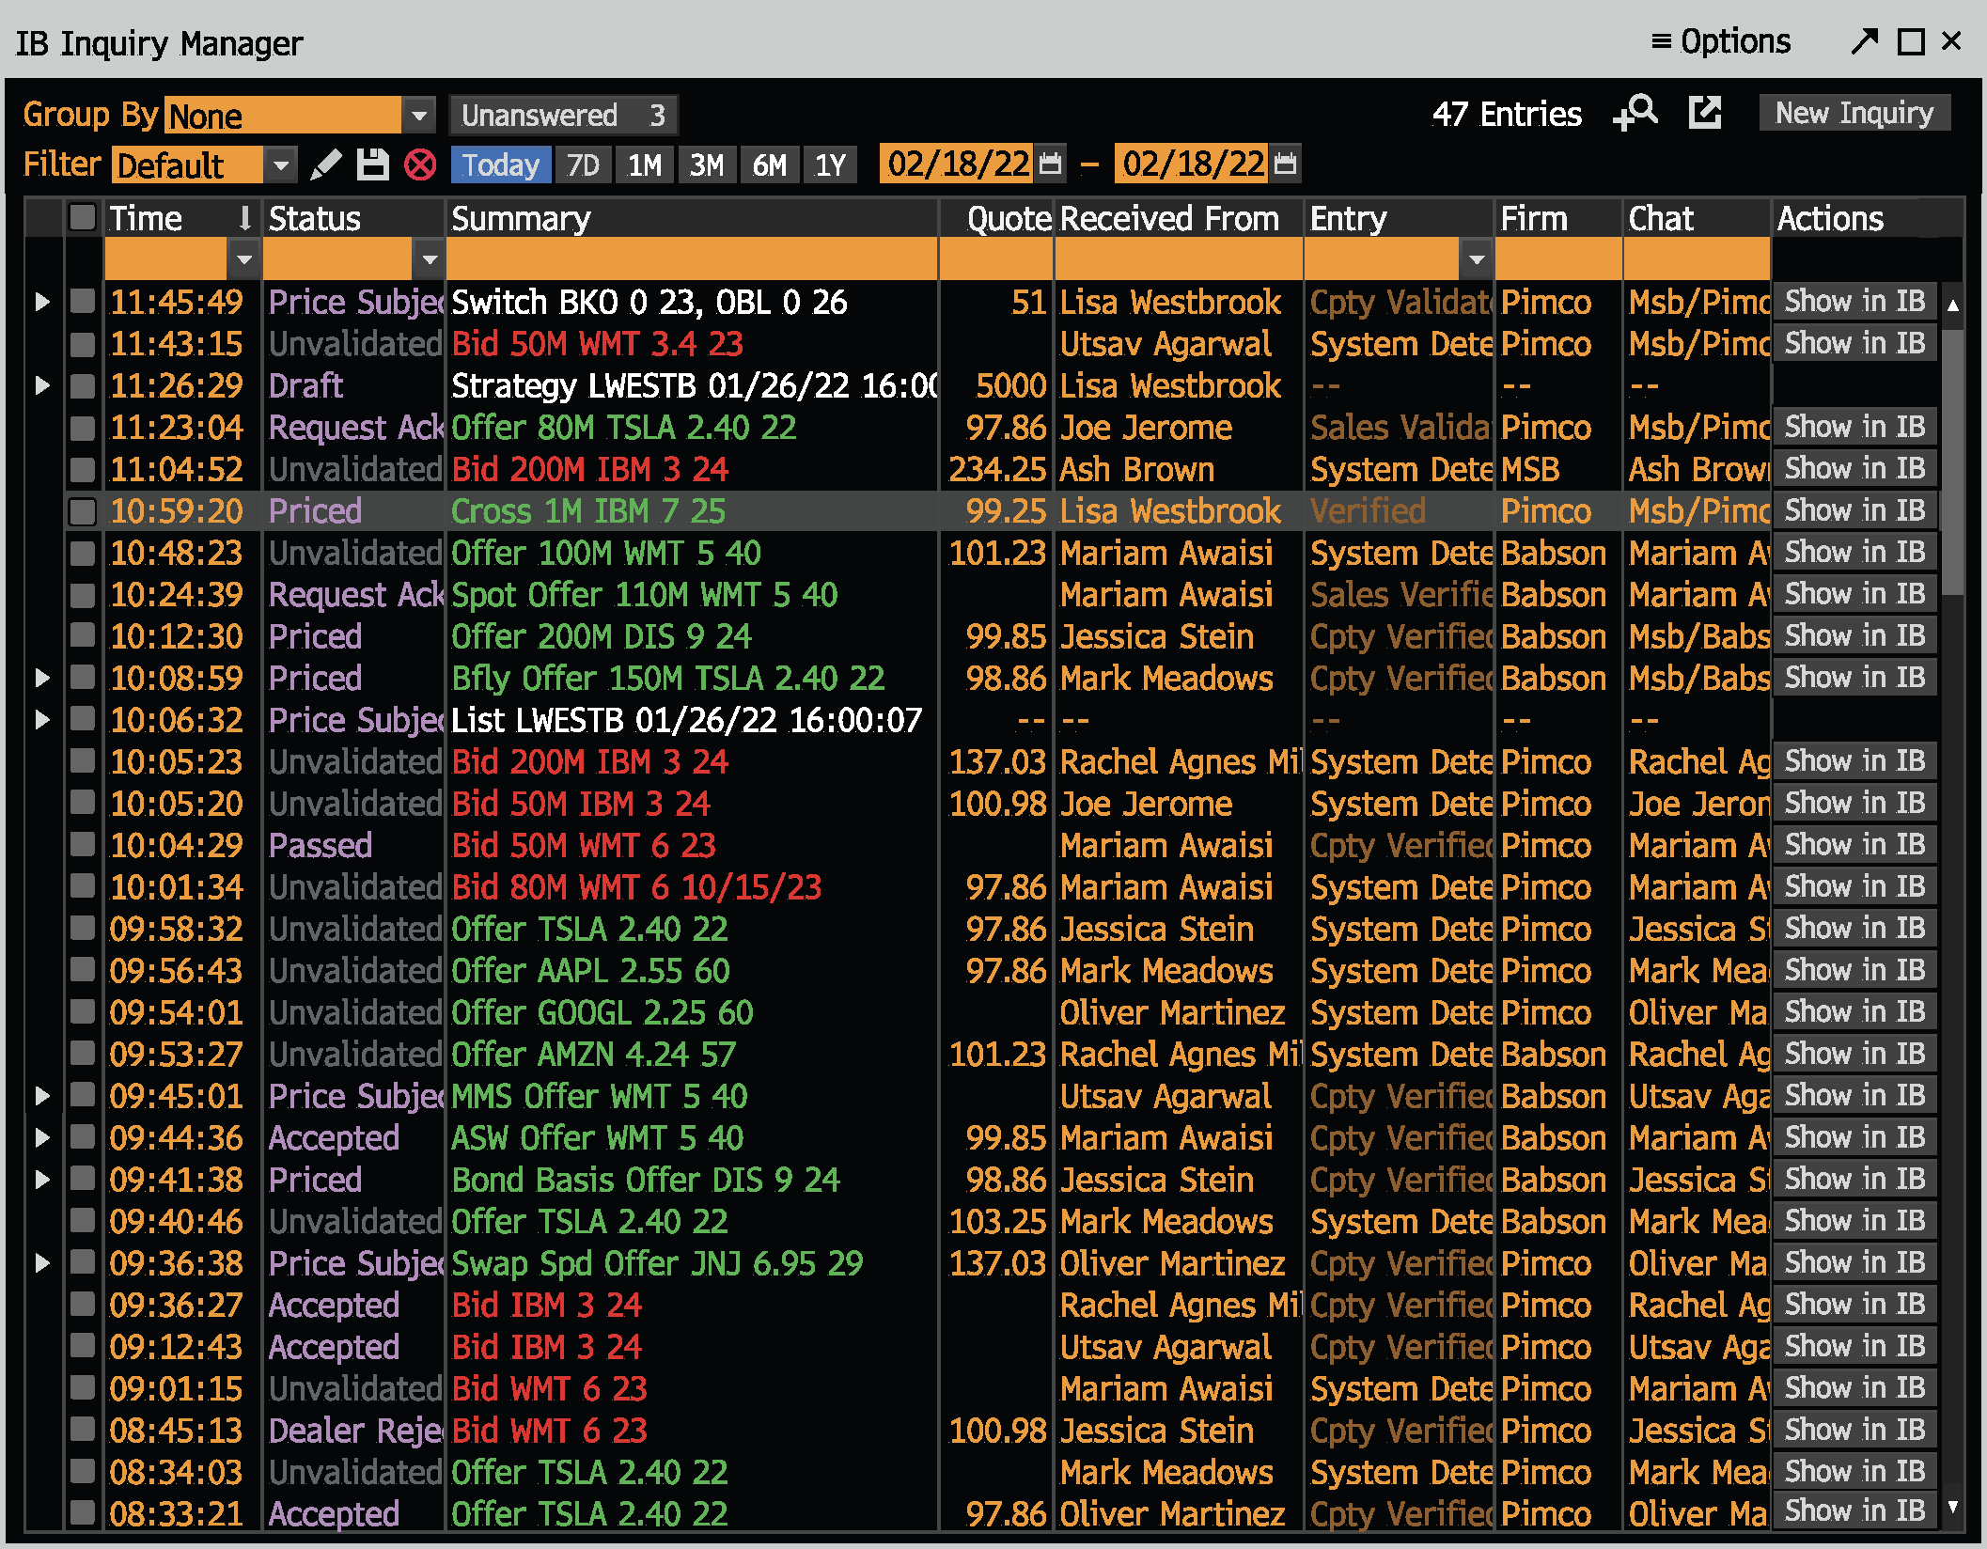This screenshot has width=1987, height=1549.
Task: Click the red clear filter icon
Action: tap(420, 165)
